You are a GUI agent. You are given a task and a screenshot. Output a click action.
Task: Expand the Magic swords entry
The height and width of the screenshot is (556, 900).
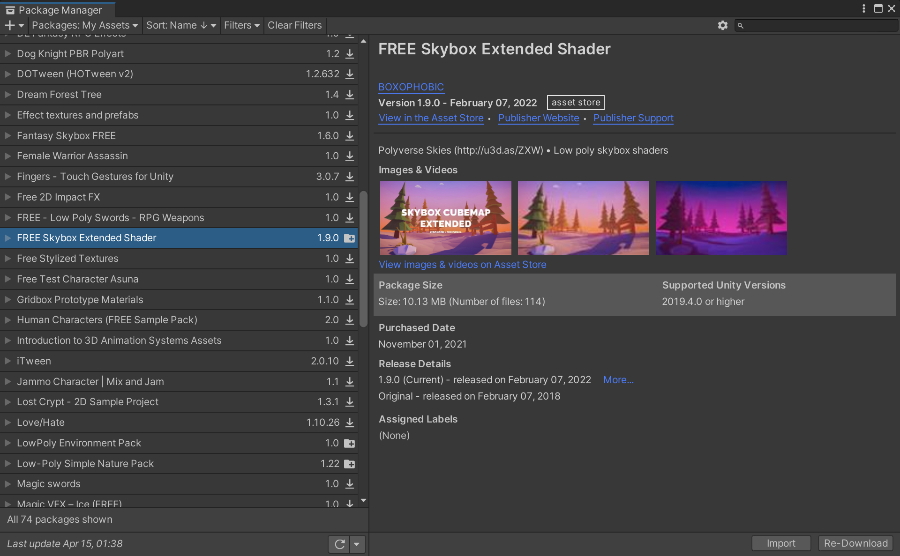tap(8, 484)
